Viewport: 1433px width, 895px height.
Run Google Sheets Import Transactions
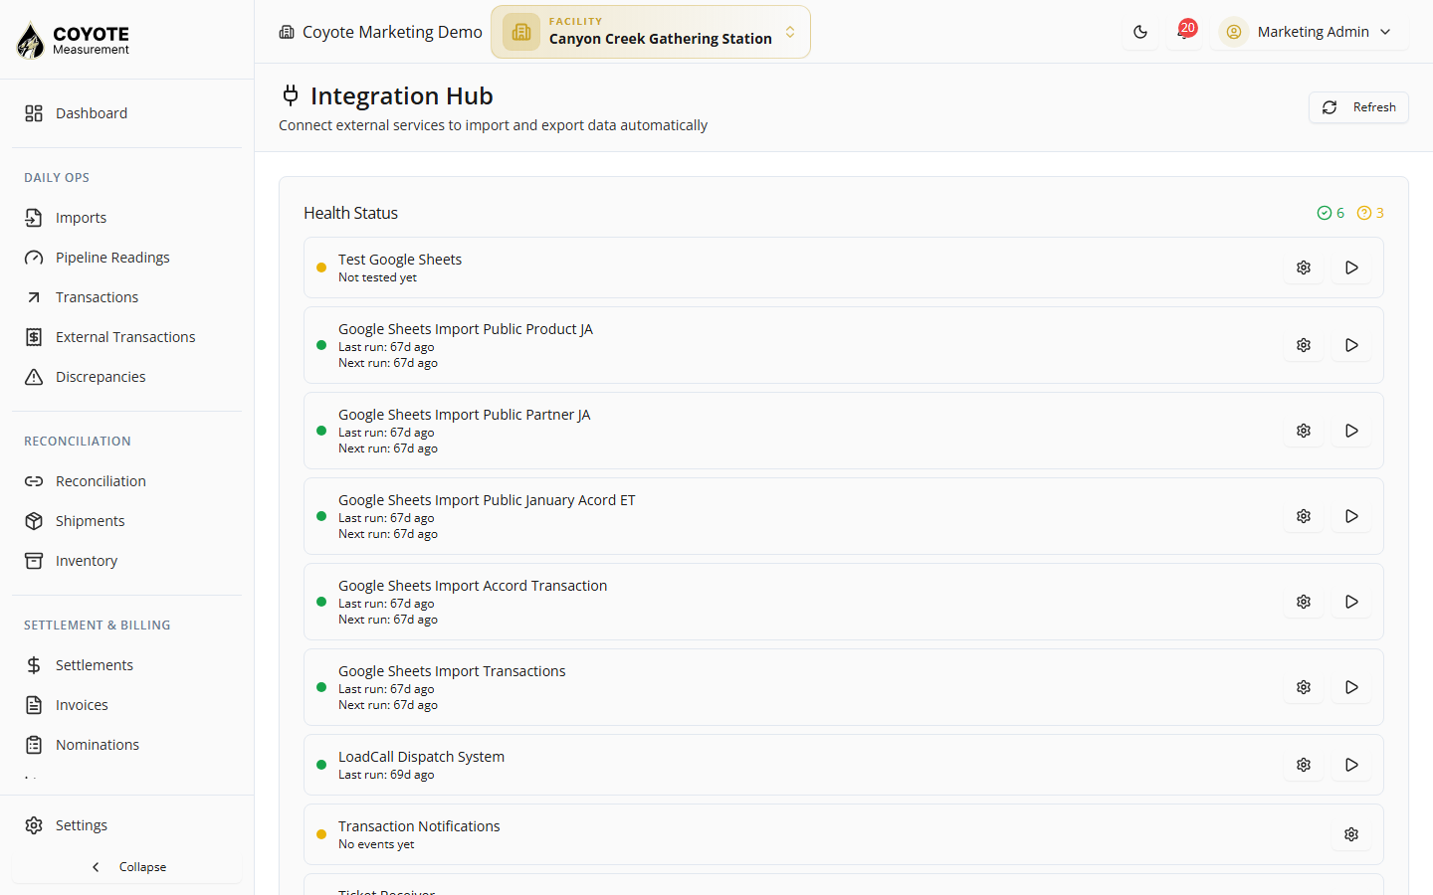pyautogui.click(x=1351, y=687)
